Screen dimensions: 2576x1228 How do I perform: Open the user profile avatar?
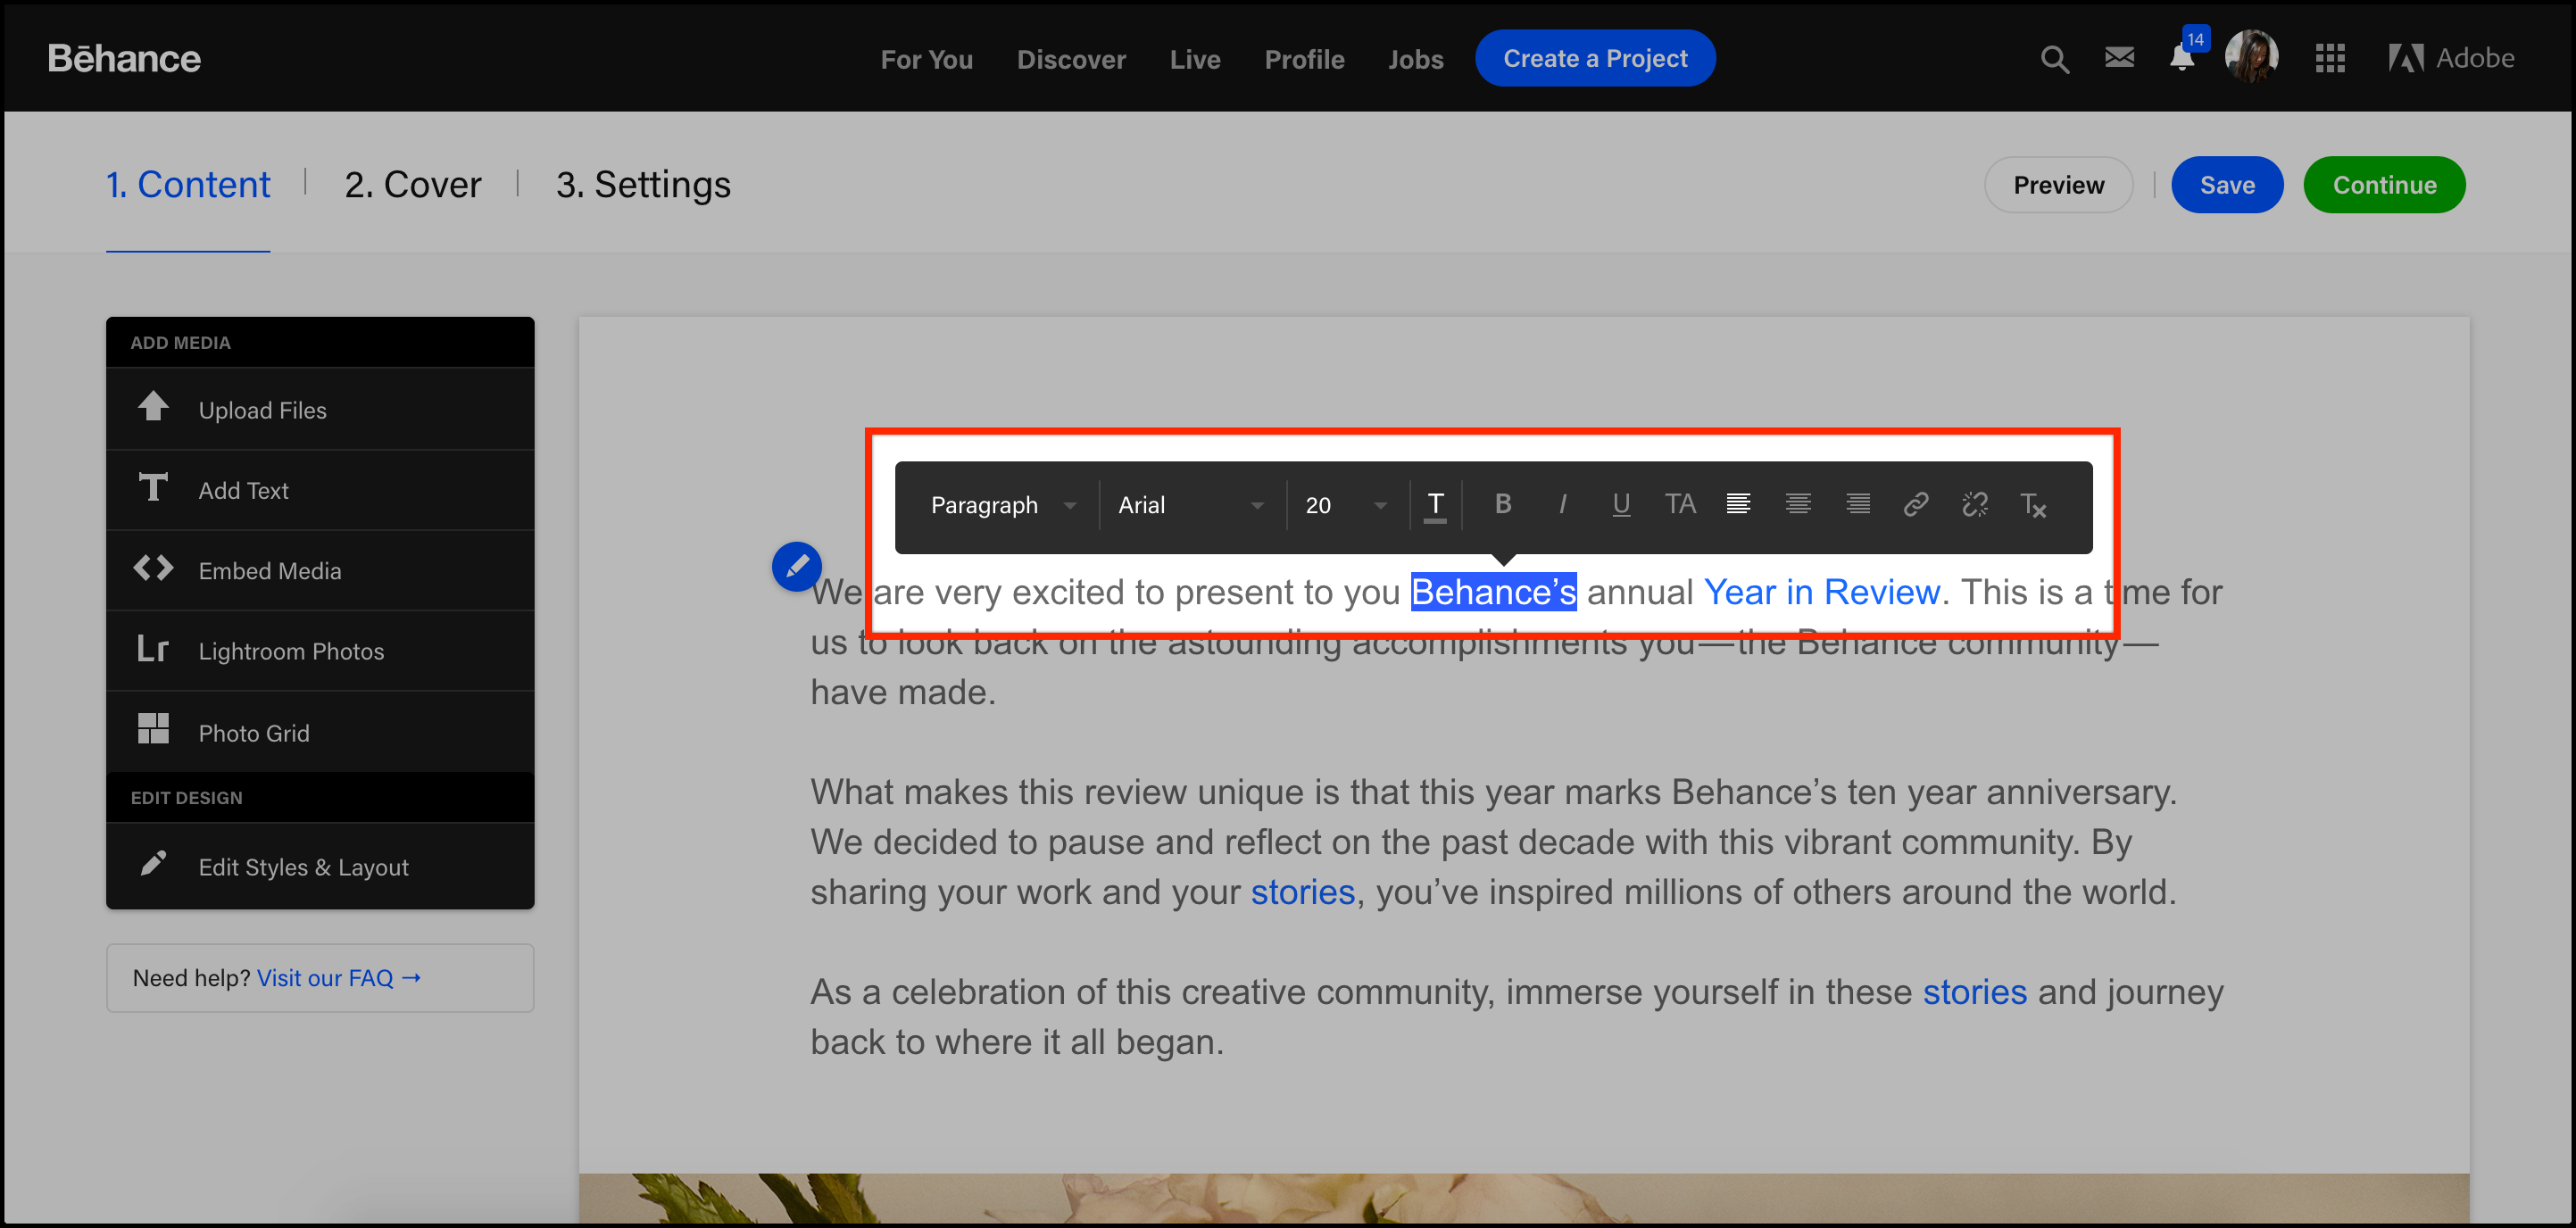point(2252,58)
